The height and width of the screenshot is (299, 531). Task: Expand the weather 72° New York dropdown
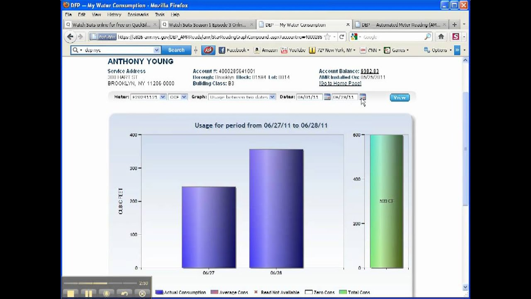point(354,50)
